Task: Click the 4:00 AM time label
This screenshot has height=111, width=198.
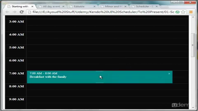Action: (x=16, y=35)
